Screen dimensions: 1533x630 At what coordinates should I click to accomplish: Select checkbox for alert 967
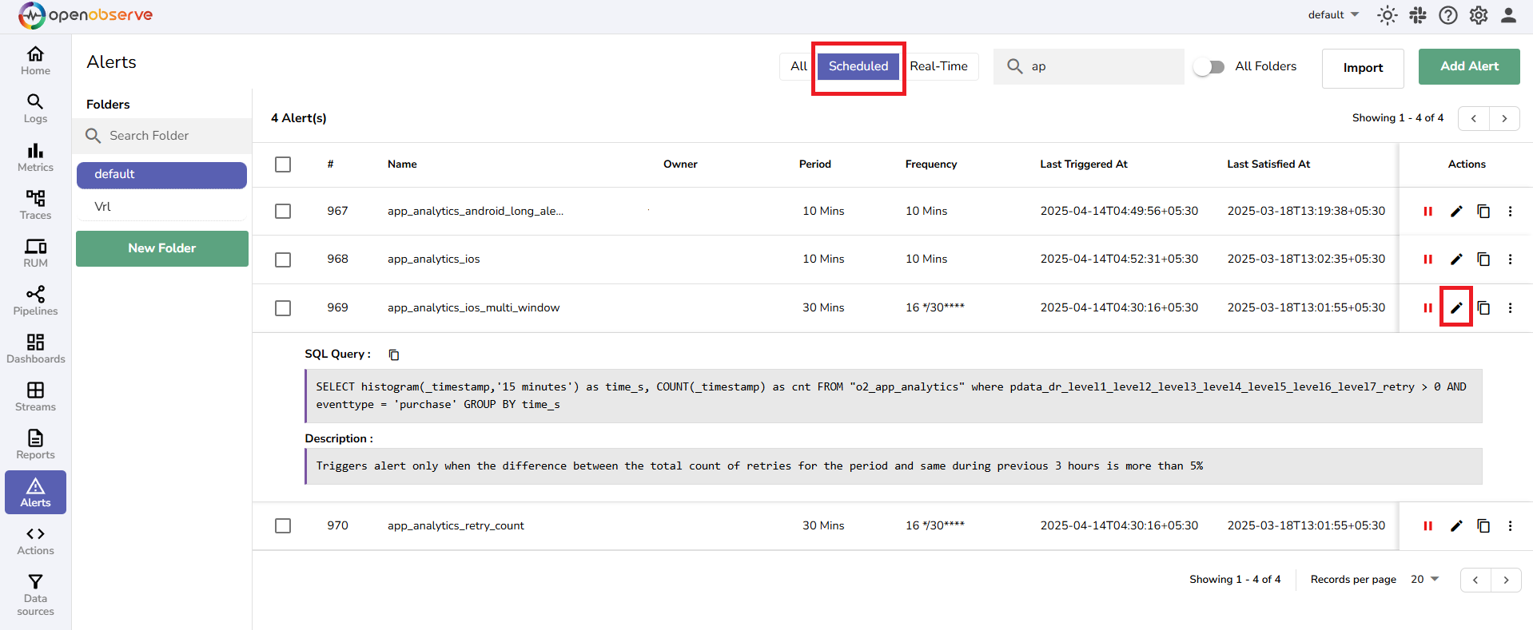click(283, 212)
